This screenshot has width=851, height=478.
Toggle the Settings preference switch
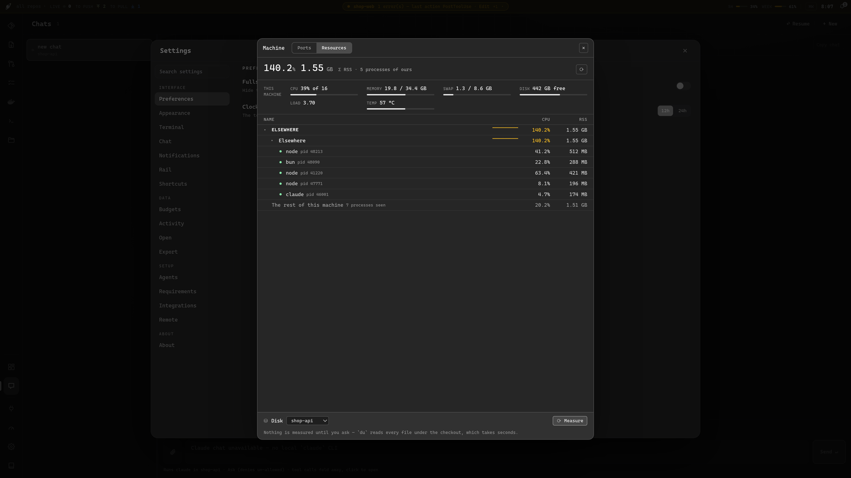683,86
